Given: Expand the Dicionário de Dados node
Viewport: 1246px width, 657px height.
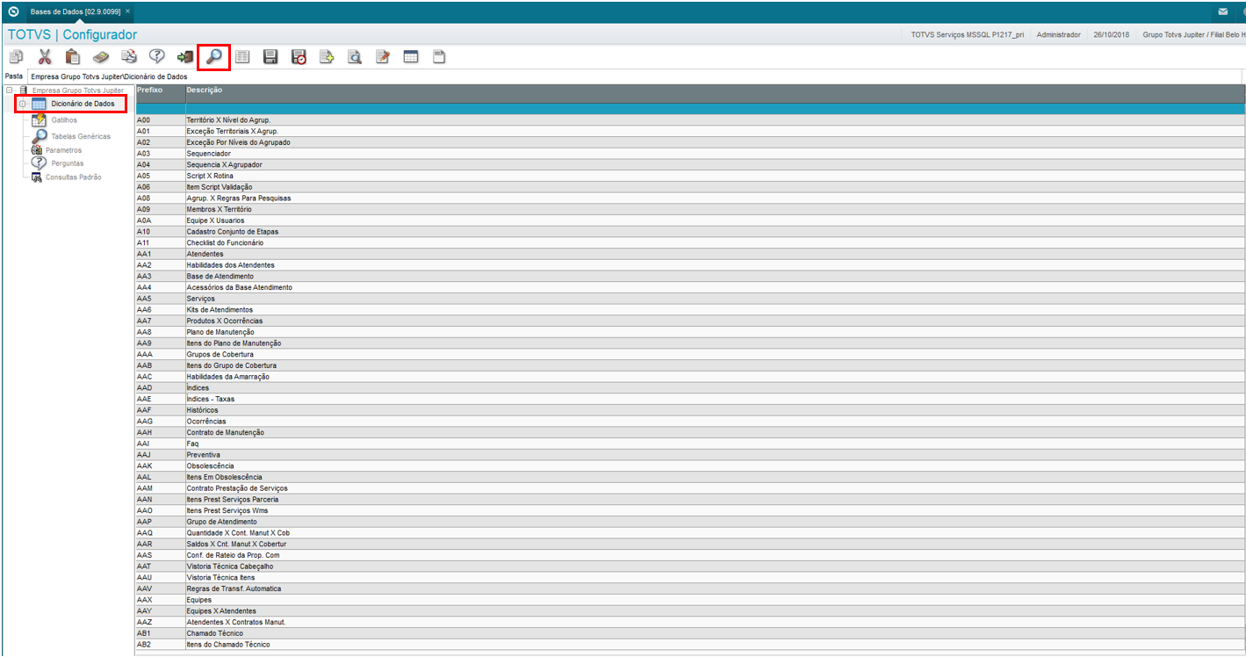Looking at the screenshot, I should (22, 104).
